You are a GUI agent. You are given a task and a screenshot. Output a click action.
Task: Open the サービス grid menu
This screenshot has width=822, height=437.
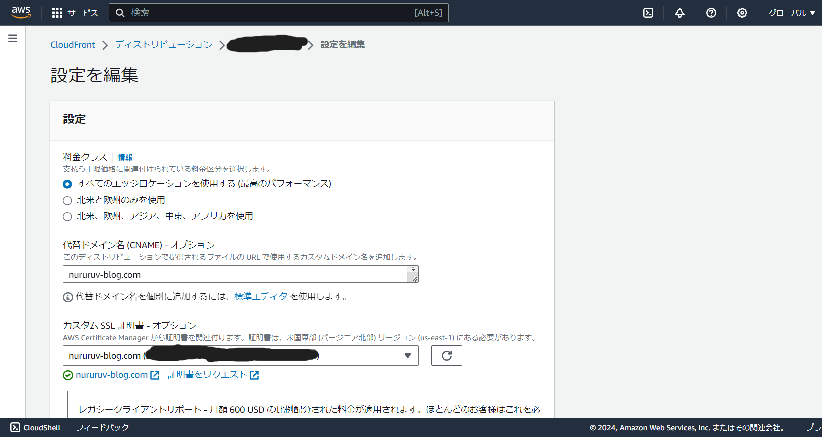75,13
